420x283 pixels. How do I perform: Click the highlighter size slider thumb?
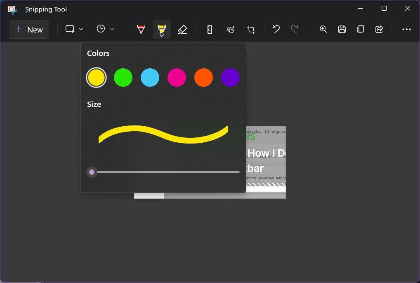(92, 172)
